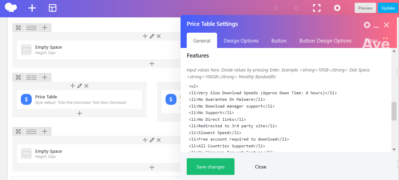Edit Price Table column with pencil icon
399x180 pixels.
[x=80, y=86]
